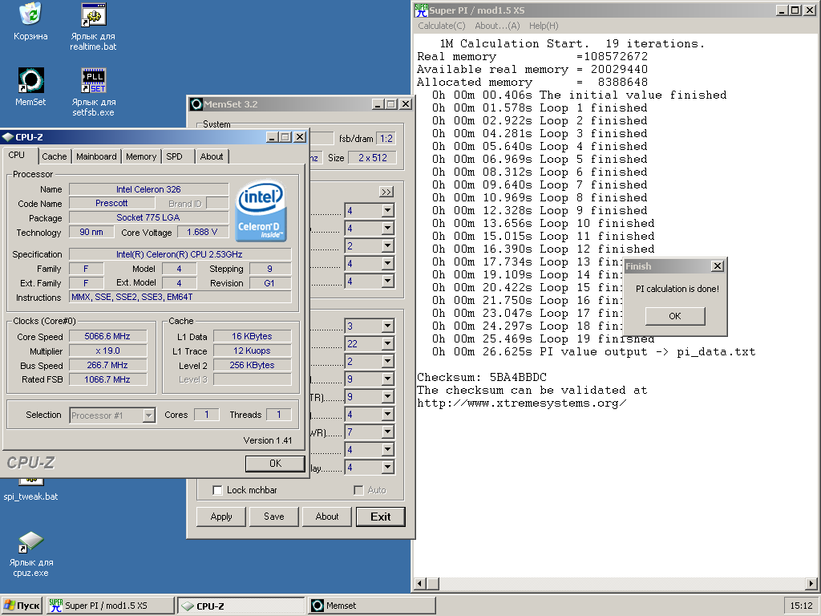Open the Mainboard tab in CPU-Z

(x=96, y=156)
